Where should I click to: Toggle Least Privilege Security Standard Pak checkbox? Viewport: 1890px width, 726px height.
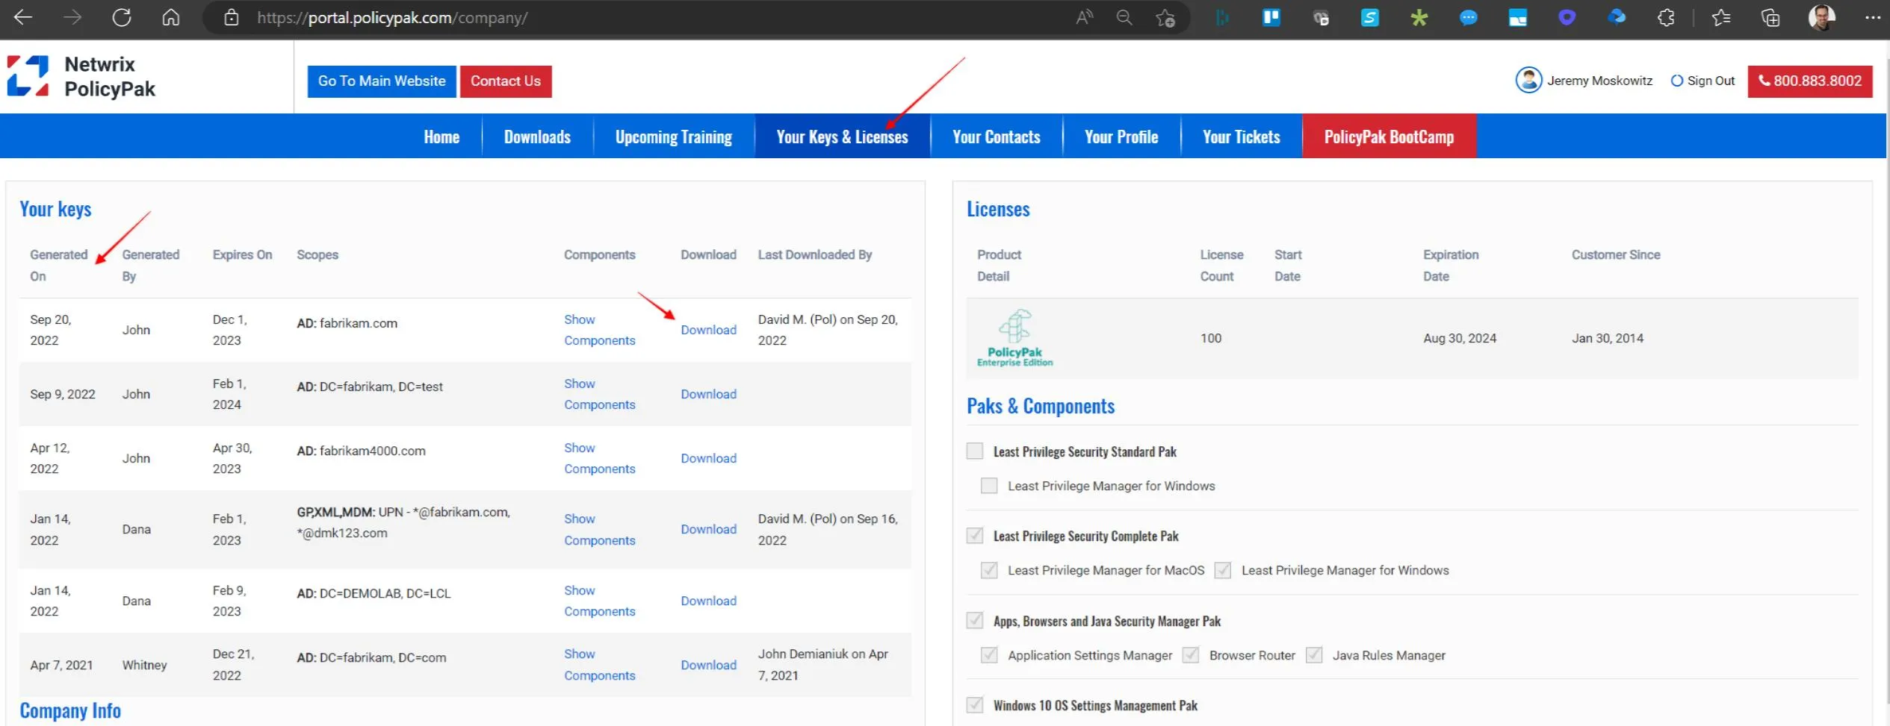975,451
